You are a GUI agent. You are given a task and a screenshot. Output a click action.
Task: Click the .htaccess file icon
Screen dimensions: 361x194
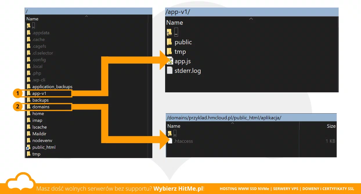[170, 141]
